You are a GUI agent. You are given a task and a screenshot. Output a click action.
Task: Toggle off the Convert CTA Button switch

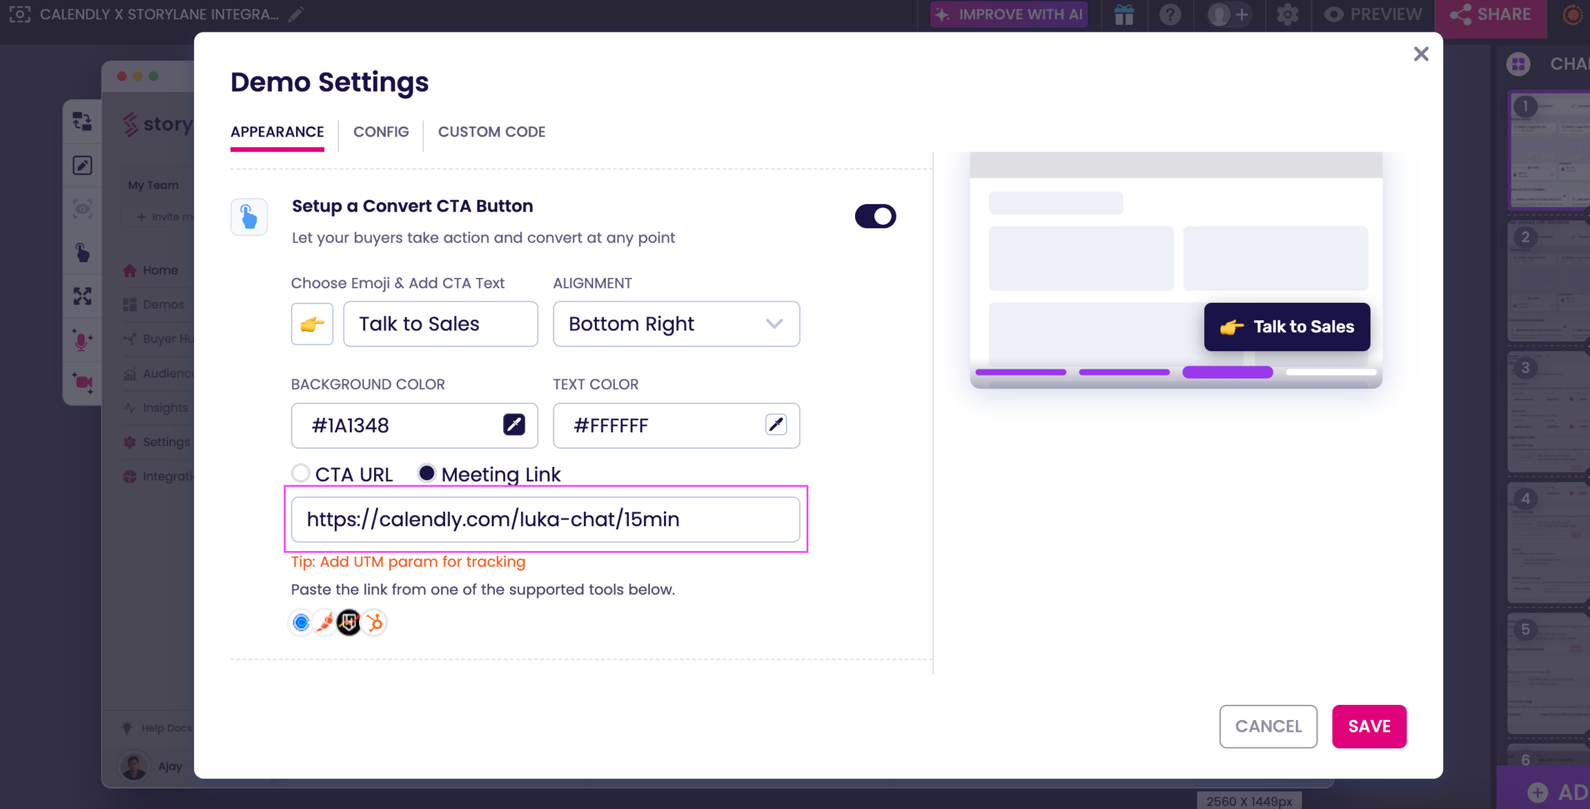[x=875, y=216]
